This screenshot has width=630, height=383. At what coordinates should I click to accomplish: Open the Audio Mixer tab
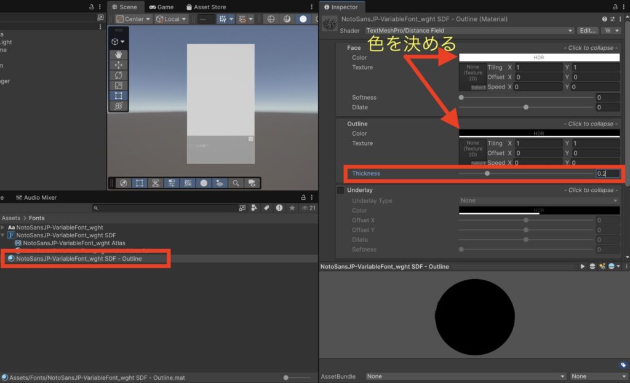coord(36,197)
